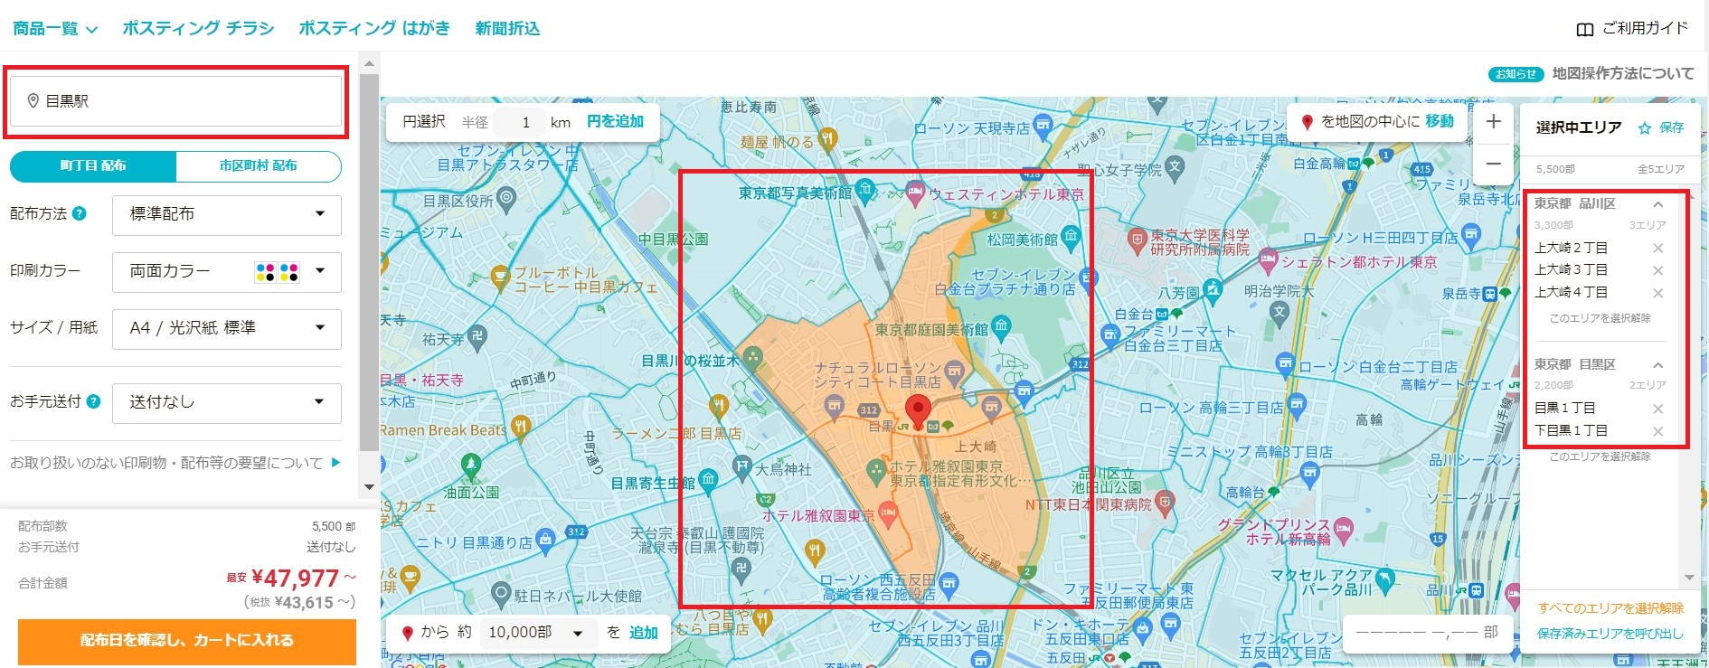Click the 半径 radius km input field
Image resolution: width=1709 pixels, height=668 pixels.
click(520, 123)
